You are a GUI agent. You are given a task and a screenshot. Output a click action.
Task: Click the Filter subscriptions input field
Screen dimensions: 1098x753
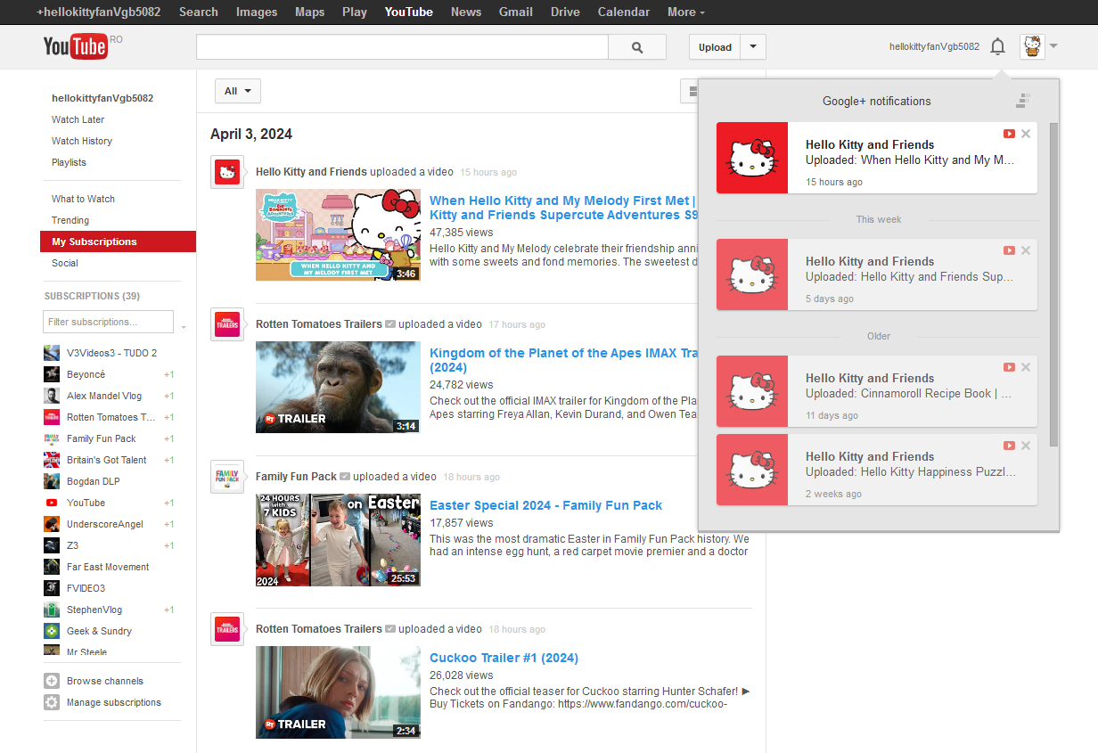tap(108, 322)
